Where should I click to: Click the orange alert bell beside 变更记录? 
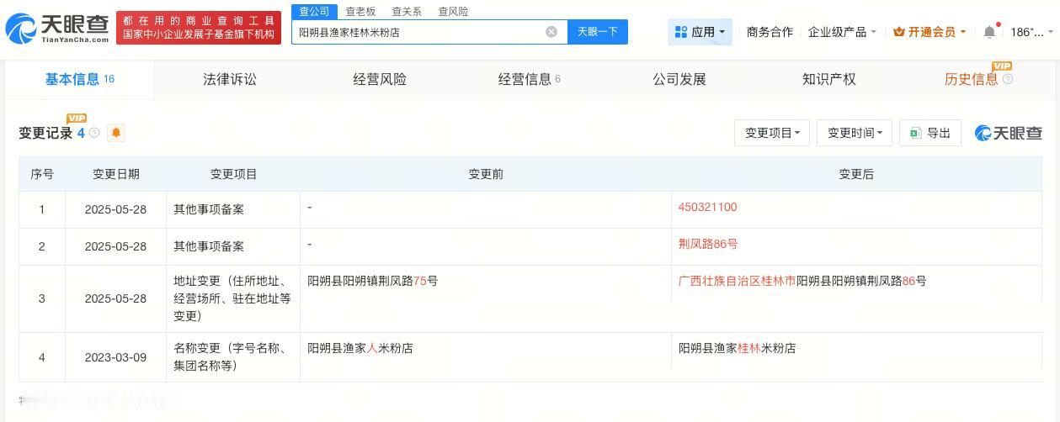[x=116, y=133]
